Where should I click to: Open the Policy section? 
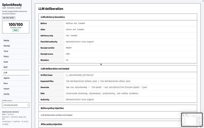16,57
